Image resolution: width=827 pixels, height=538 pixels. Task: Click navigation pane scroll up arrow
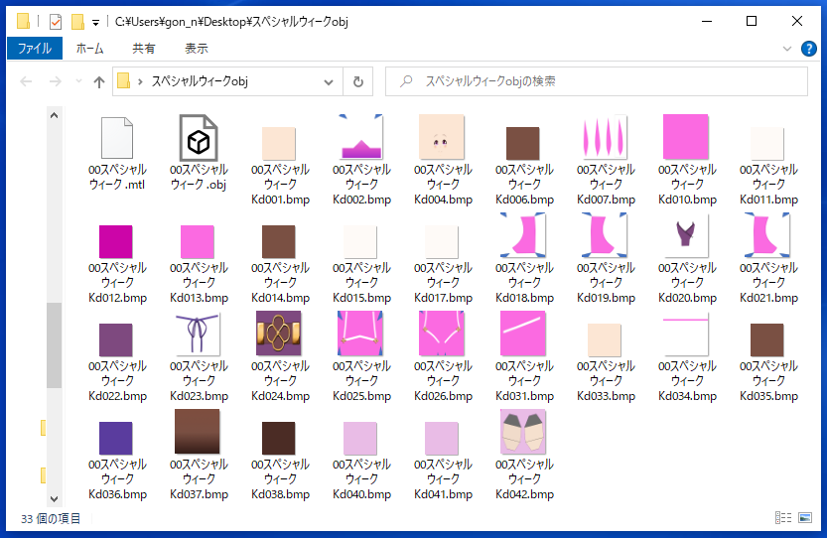click(x=54, y=115)
